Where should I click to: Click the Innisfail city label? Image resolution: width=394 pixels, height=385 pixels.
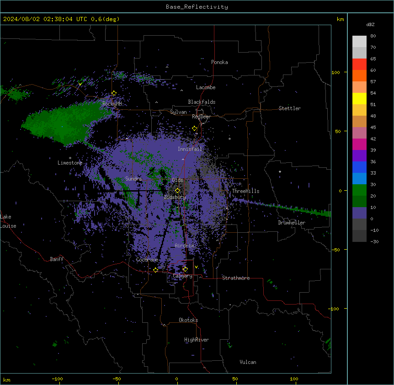(190, 149)
